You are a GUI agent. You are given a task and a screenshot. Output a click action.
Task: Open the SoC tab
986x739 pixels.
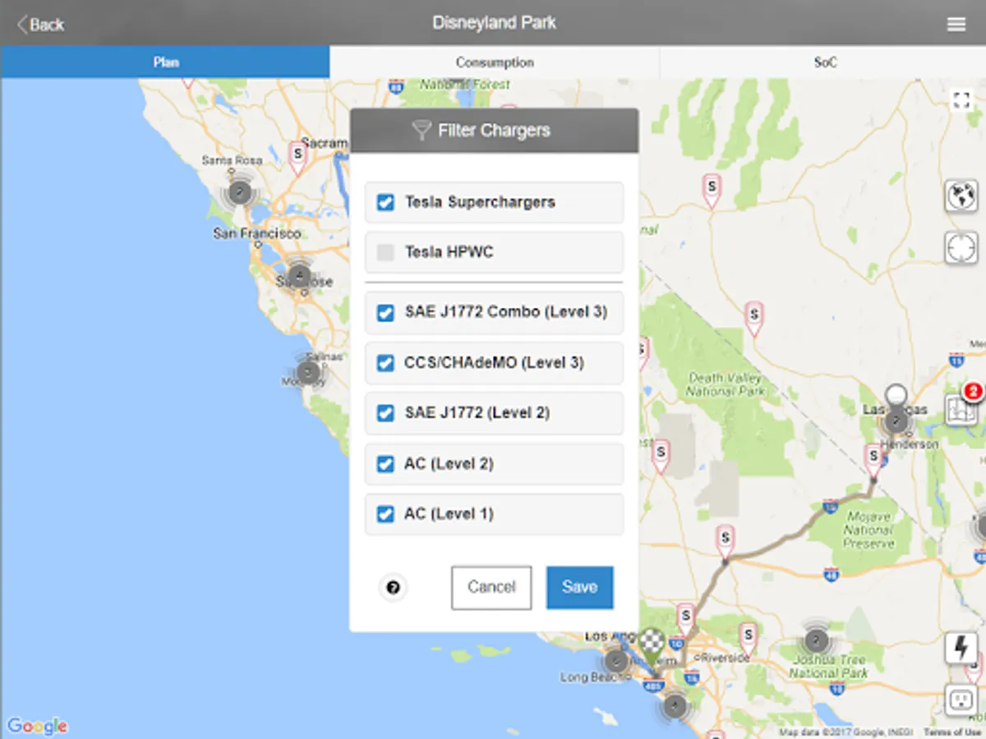pyautogui.click(x=824, y=62)
